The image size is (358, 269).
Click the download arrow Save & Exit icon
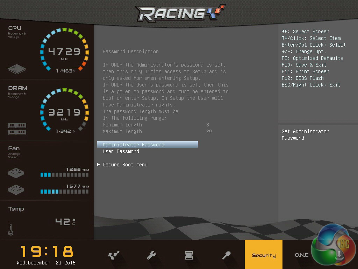(x=338, y=255)
